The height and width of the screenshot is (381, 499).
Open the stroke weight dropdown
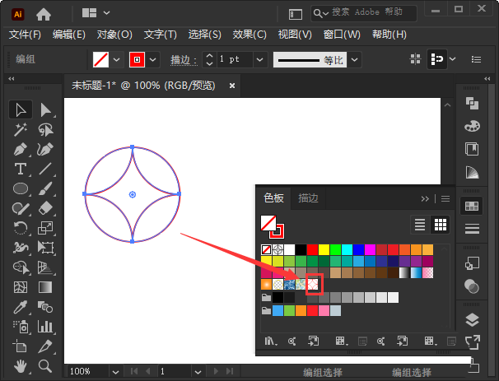click(x=260, y=60)
